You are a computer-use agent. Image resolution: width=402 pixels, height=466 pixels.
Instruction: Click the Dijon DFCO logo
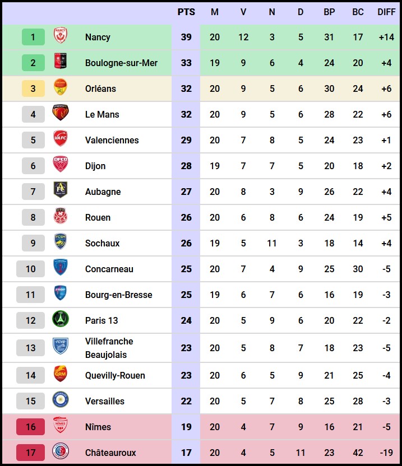(x=61, y=166)
